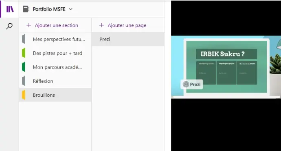Open the Réflexion section
The width and height of the screenshot is (281, 151).
click(x=55, y=81)
